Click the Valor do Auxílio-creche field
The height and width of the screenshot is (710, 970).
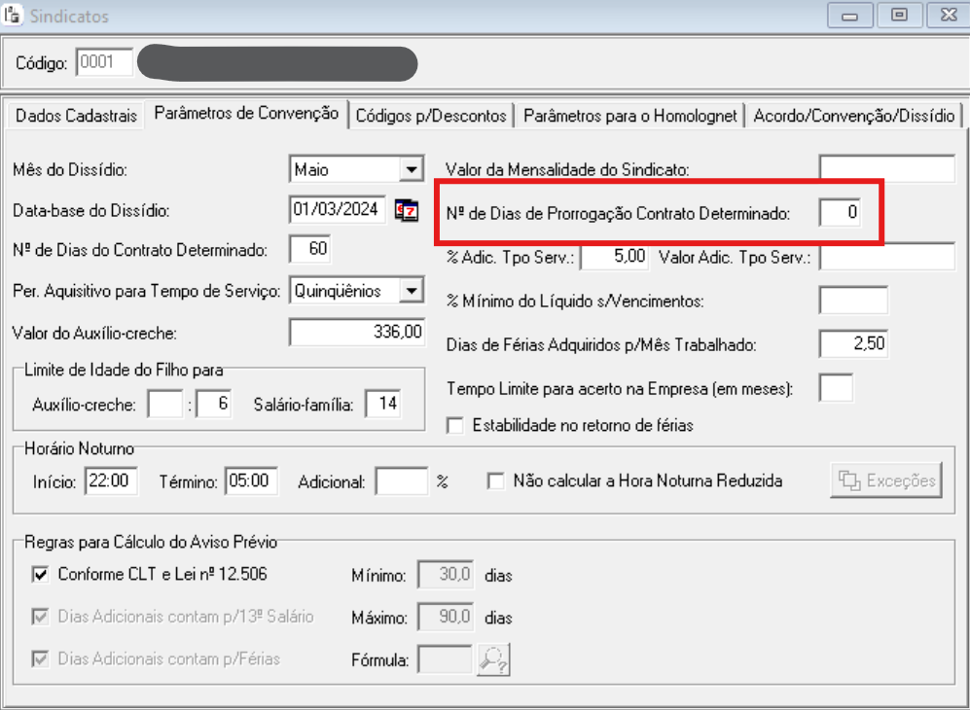[x=357, y=332]
